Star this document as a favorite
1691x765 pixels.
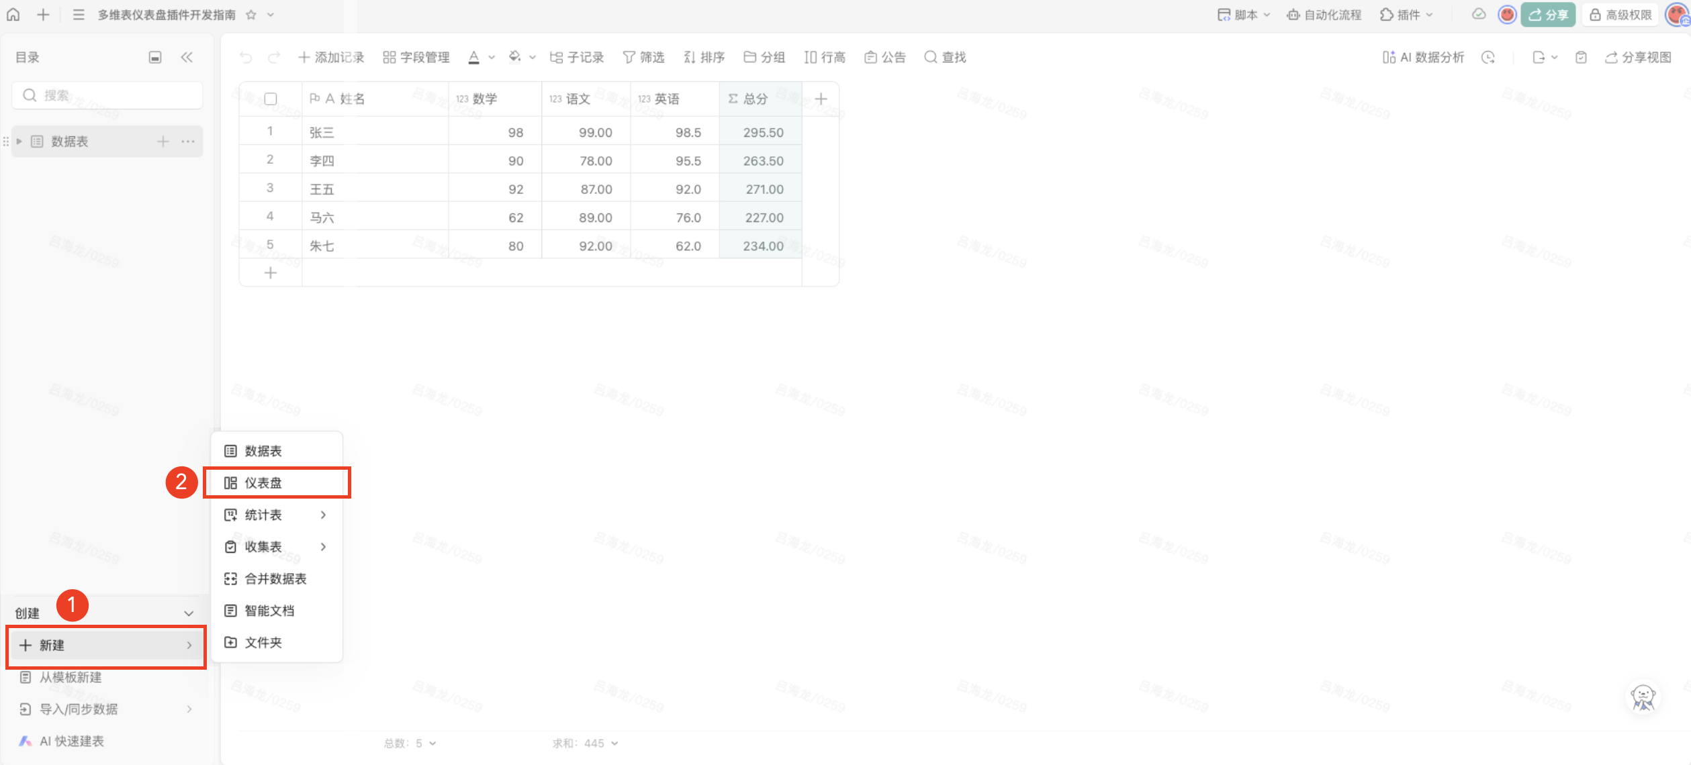point(251,14)
